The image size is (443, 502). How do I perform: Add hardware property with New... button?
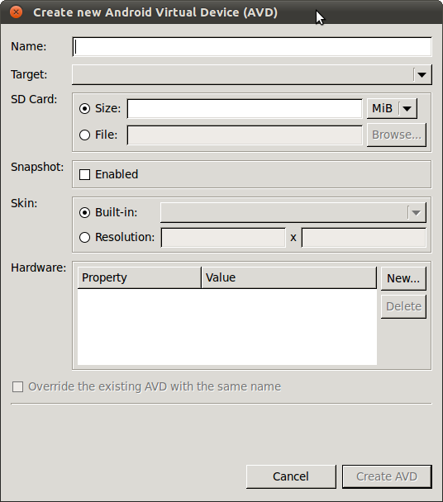tap(403, 278)
